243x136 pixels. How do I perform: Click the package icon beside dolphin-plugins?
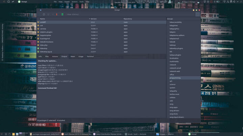click(x=38, y=32)
